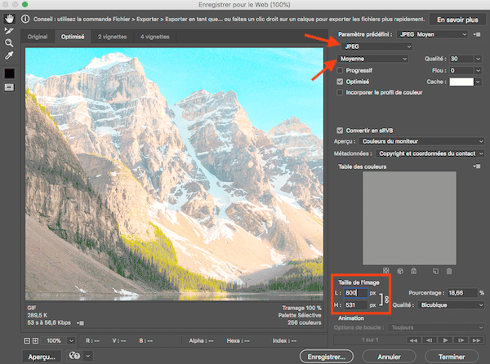Click the lock color padlock icon
The height and width of the screenshot is (364, 490).
[413, 270]
